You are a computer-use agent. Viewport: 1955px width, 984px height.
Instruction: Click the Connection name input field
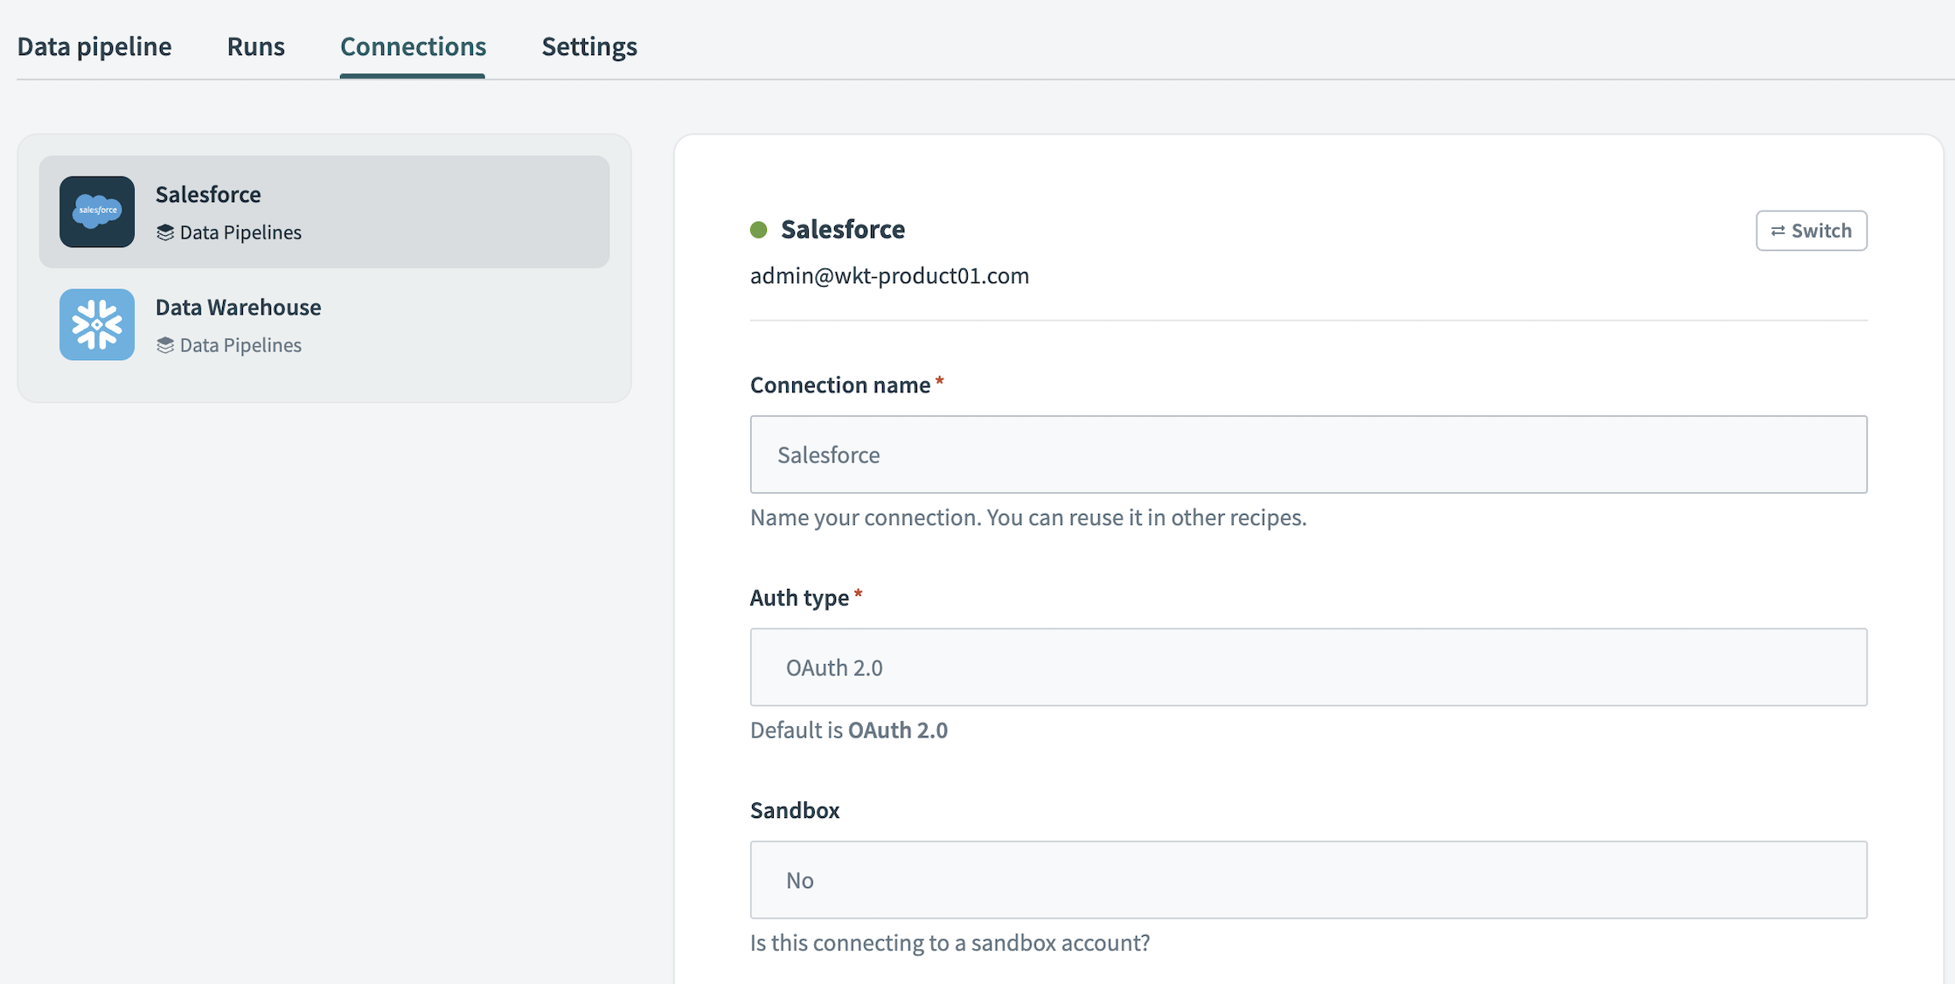click(1309, 454)
